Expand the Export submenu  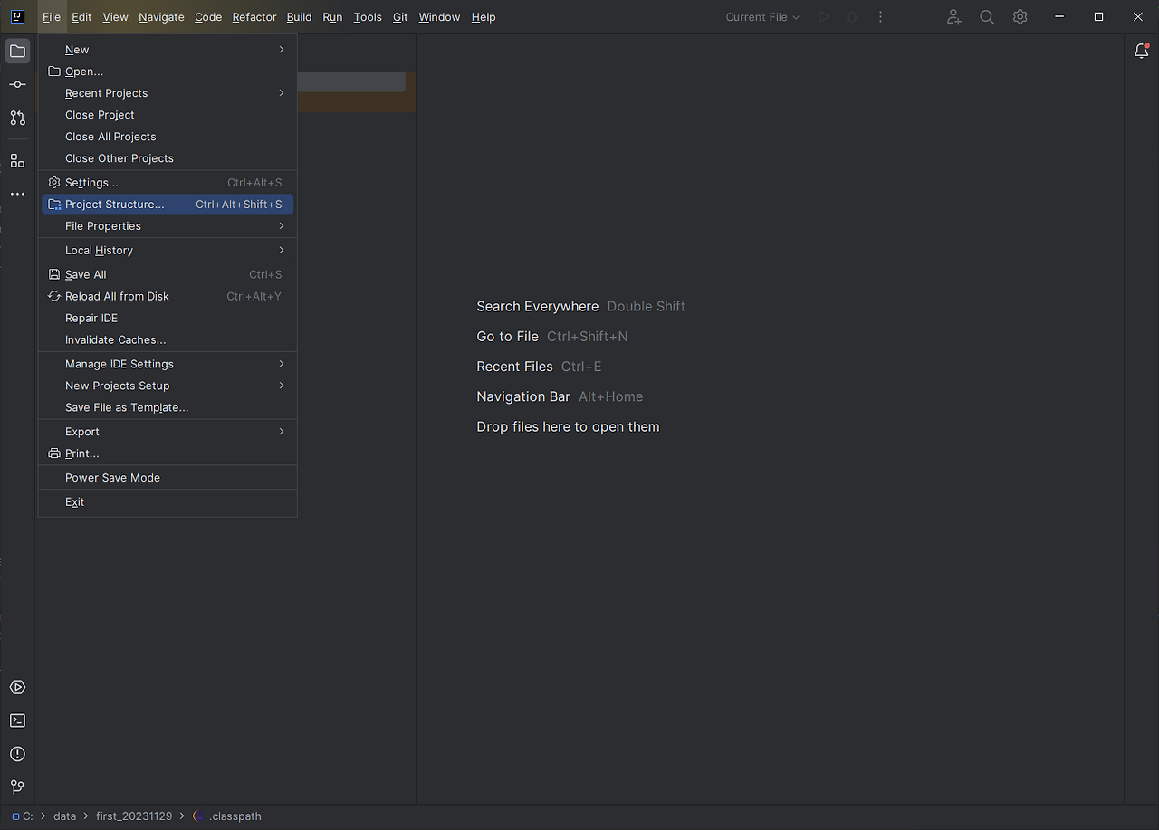click(x=81, y=432)
